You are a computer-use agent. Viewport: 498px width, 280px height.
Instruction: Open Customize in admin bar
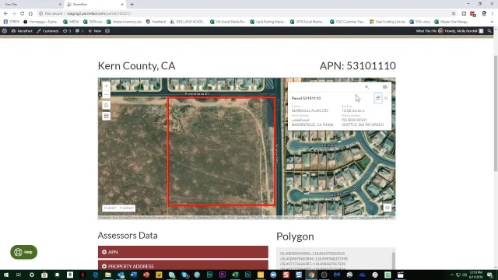point(47,31)
